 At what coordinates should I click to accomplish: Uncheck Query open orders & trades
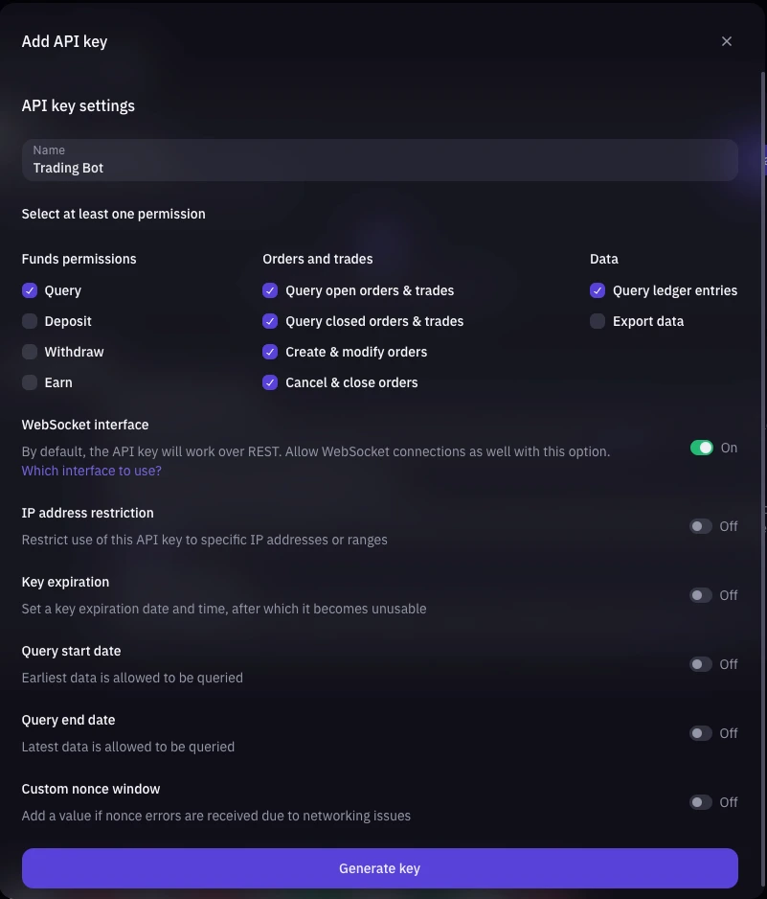(x=270, y=290)
